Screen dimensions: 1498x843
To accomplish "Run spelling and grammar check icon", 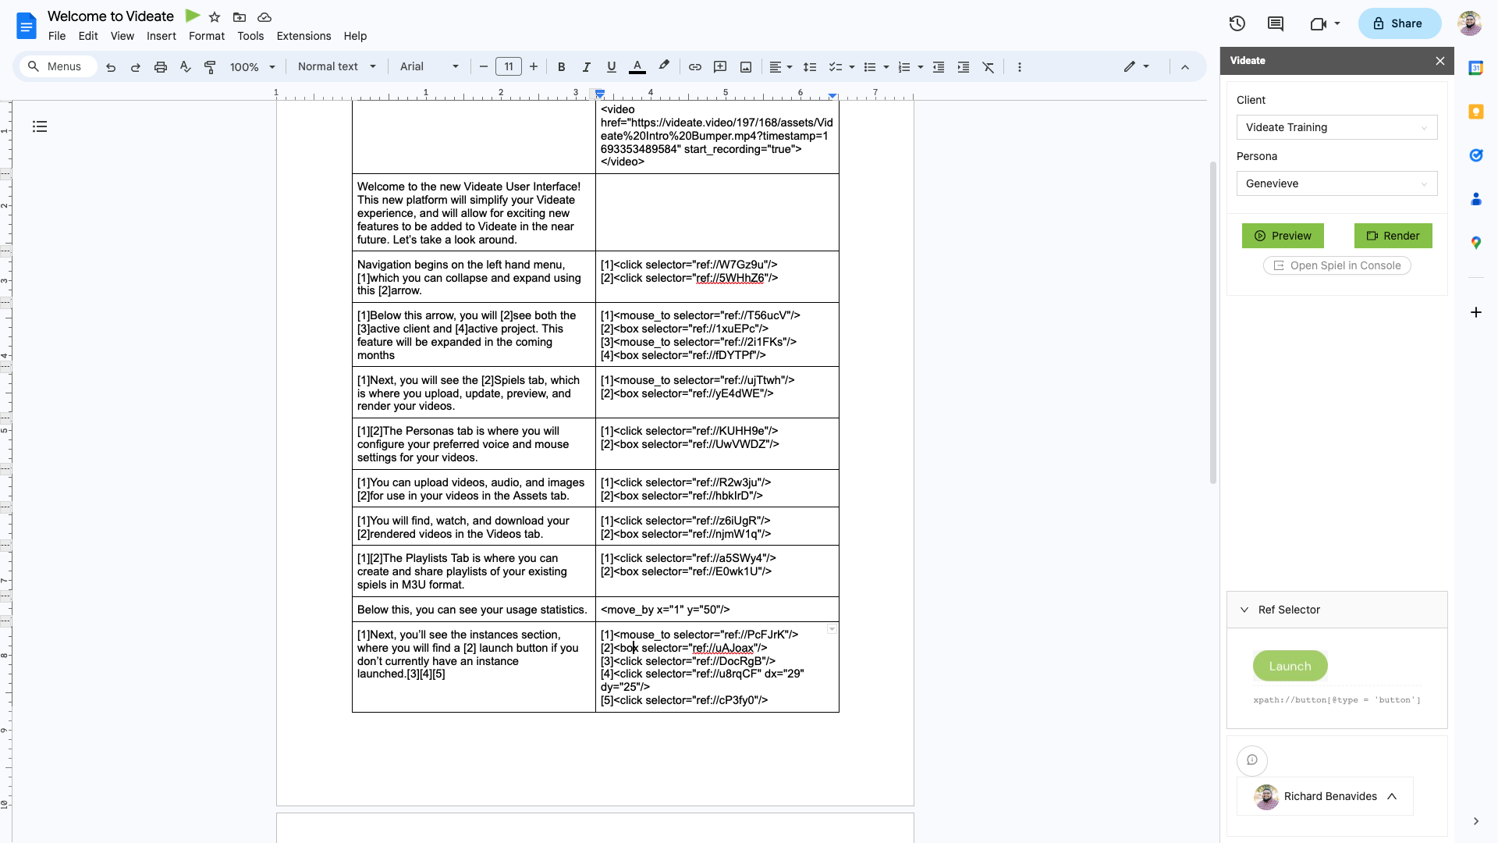I will (186, 67).
